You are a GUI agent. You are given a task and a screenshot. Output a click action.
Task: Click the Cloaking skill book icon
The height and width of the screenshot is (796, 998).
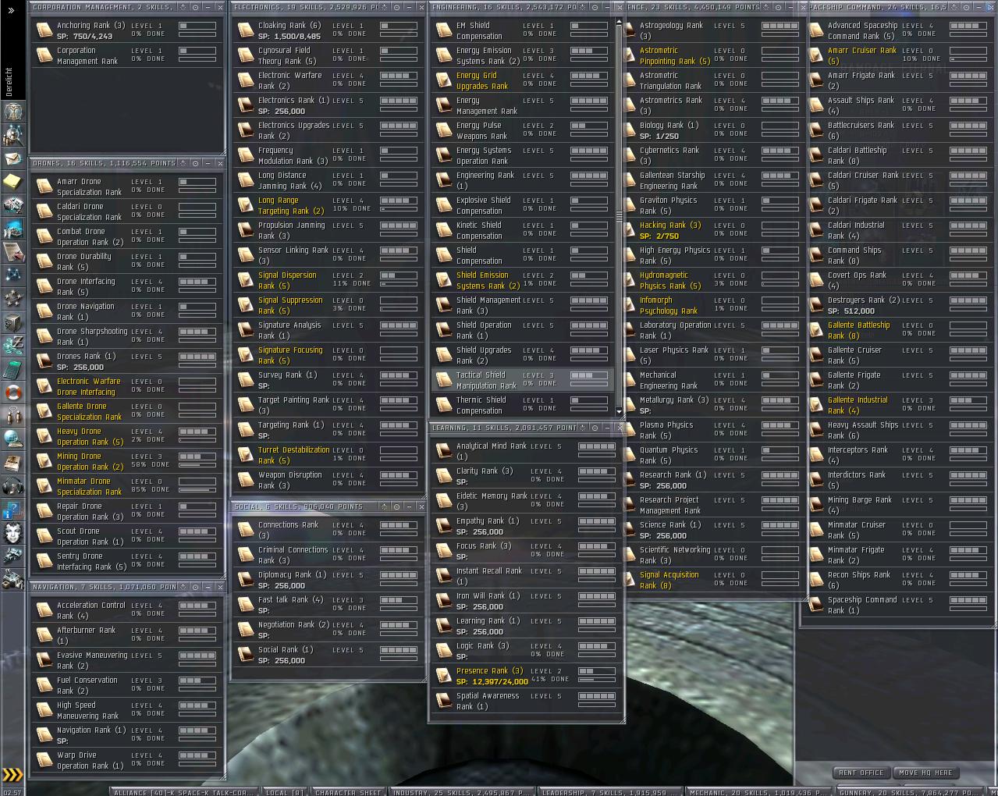click(x=246, y=30)
